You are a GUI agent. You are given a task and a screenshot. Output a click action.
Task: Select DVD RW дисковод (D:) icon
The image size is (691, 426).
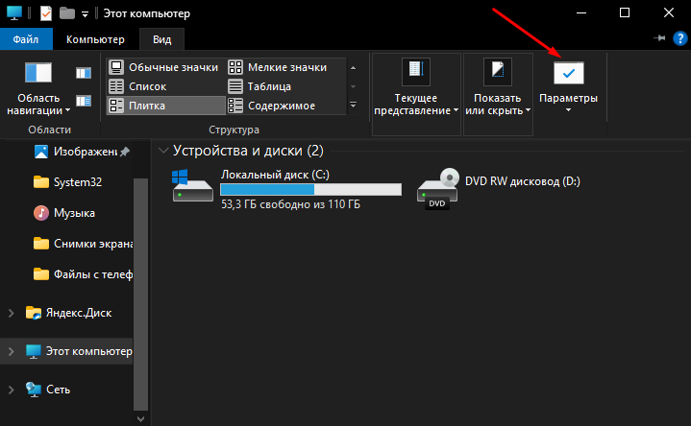(438, 189)
